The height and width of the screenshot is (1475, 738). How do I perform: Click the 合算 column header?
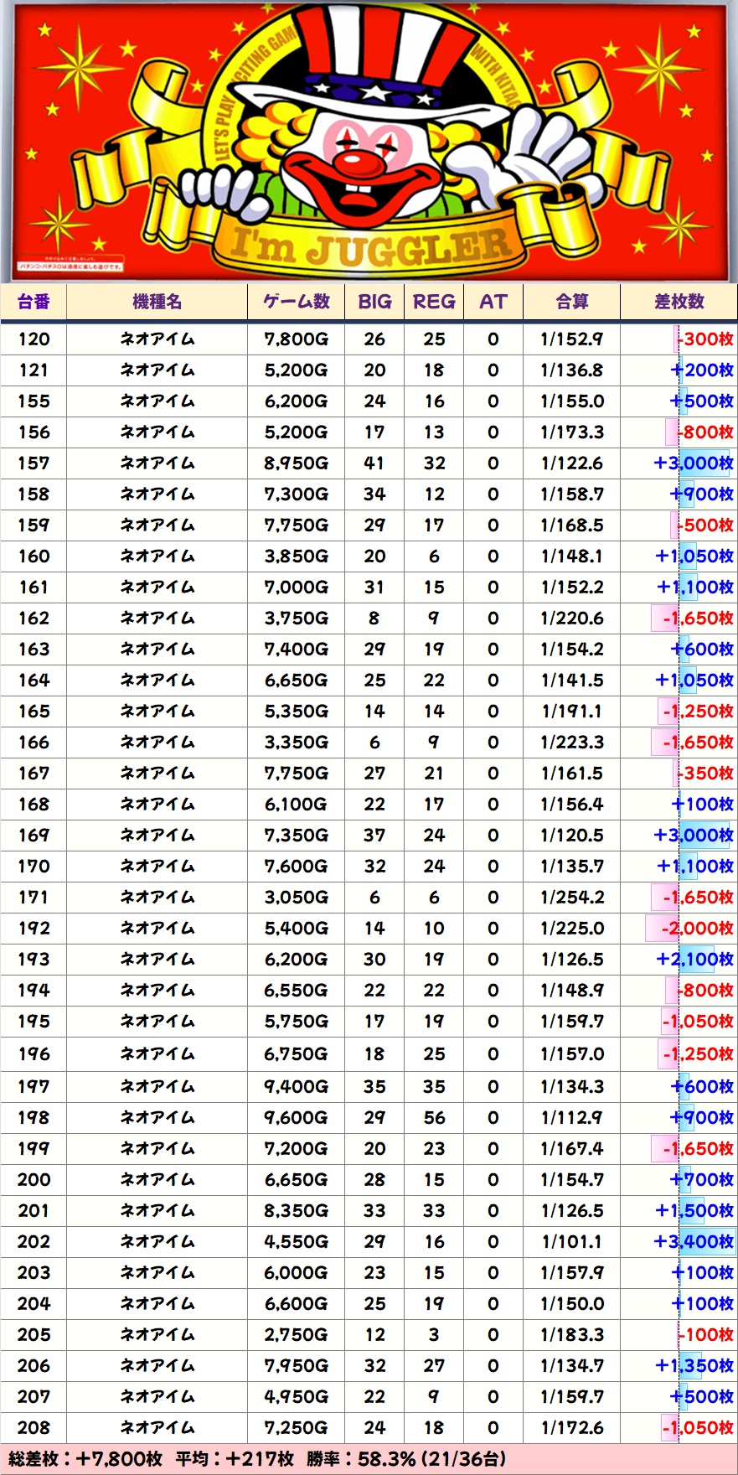click(x=571, y=302)
